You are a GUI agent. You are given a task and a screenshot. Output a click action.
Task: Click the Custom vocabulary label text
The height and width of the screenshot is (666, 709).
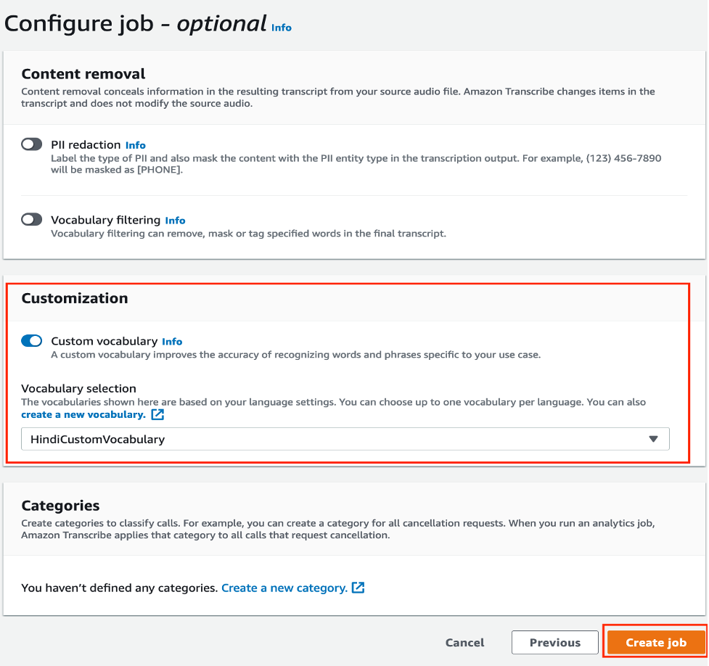pos(104,341)
